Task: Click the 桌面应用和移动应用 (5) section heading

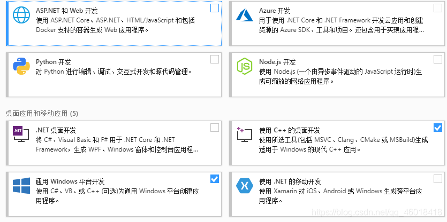Action: [x=42, y=114]
